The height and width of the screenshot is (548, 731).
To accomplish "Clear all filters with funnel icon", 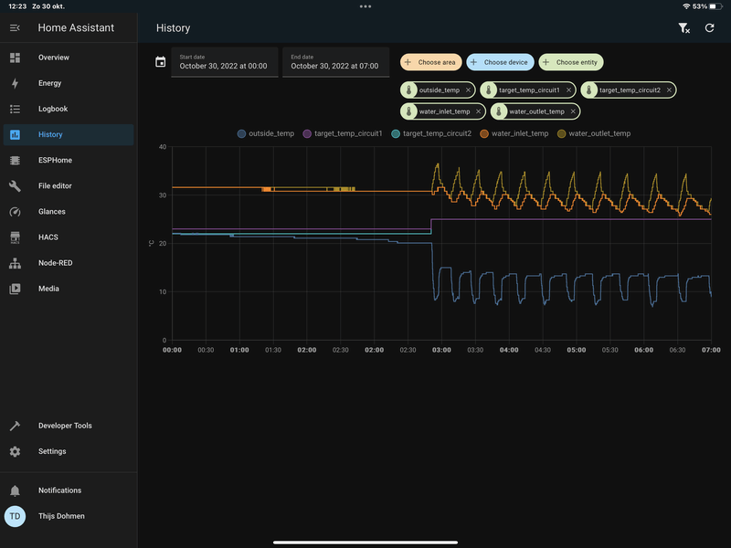I will pyautogui.click(x=683, y=28).
